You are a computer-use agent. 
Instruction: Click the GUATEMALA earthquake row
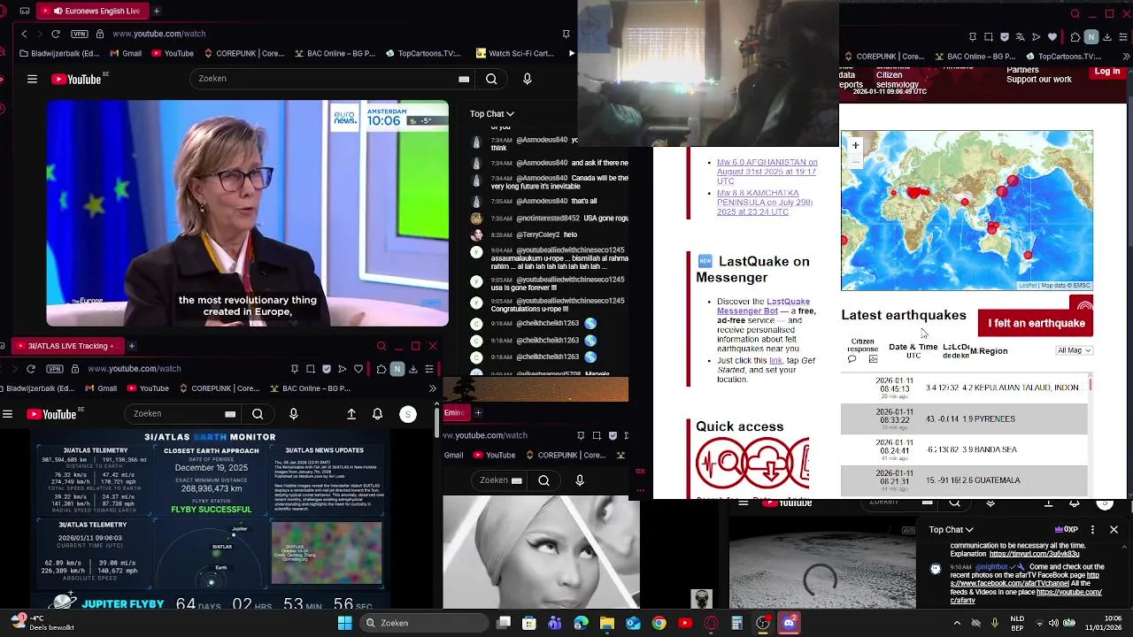964,480
